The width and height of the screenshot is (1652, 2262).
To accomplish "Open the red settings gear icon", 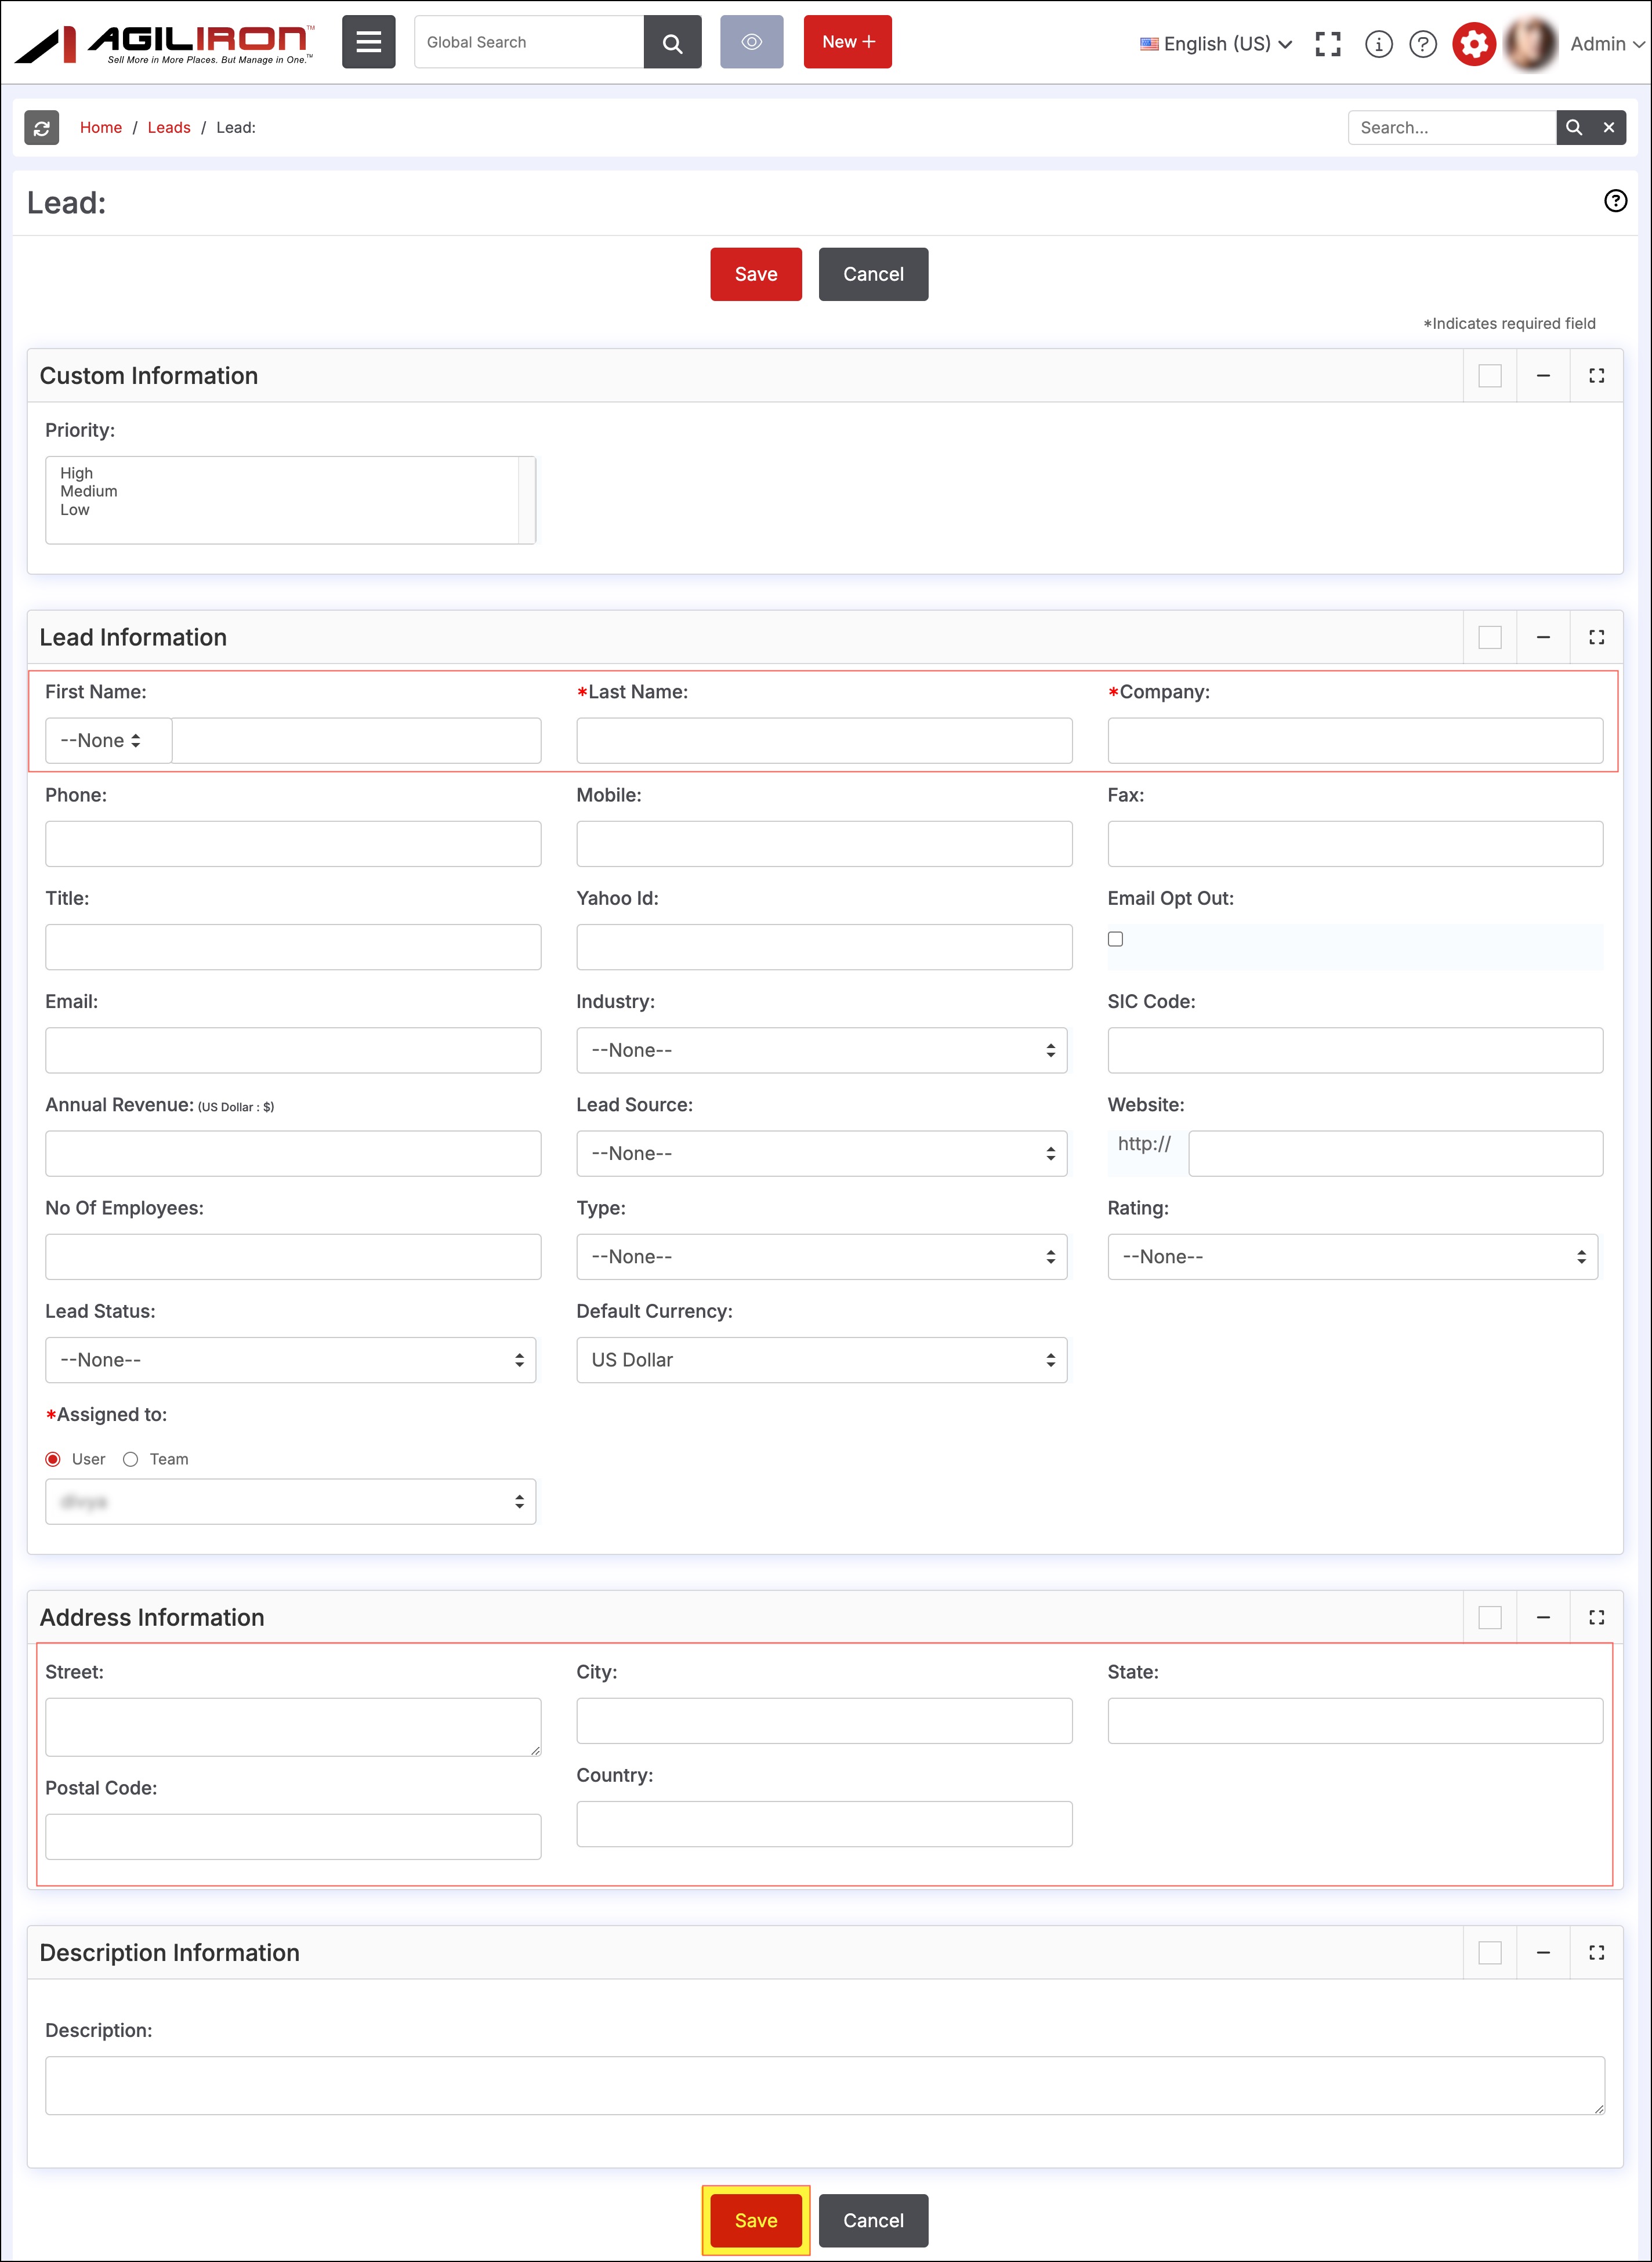I will (x=1473, y=44).
